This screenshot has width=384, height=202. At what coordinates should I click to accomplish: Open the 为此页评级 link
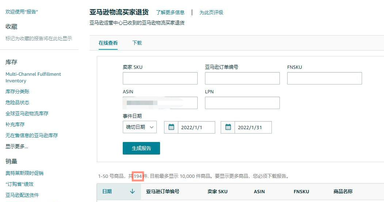[211, 12]
